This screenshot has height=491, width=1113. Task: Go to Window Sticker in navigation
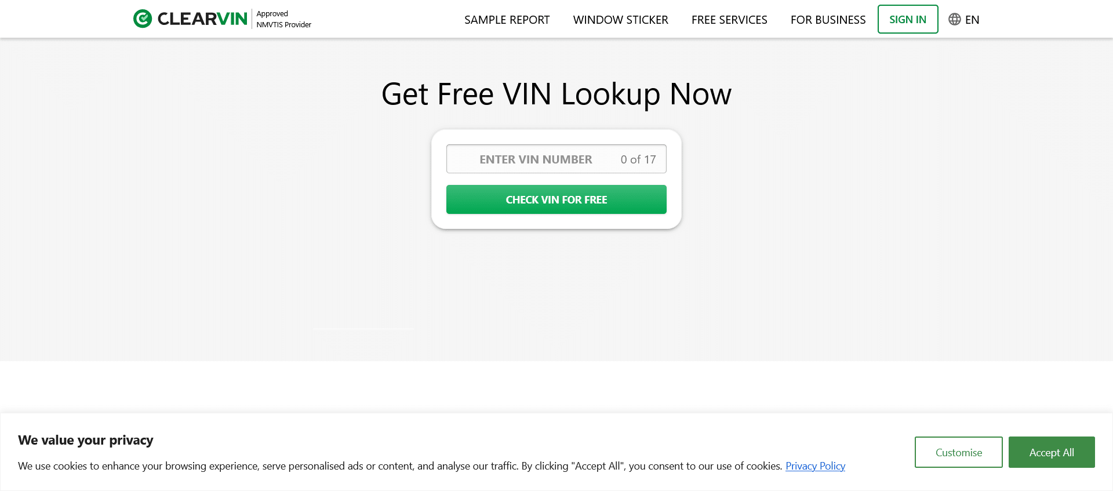pyautogui.click(x=620, y=20)
